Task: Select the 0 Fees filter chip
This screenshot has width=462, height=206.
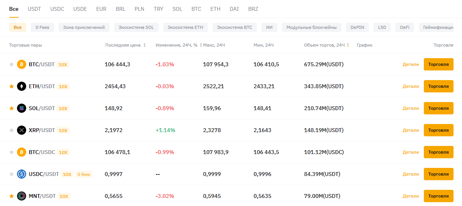Action: (x=42, y=27)
